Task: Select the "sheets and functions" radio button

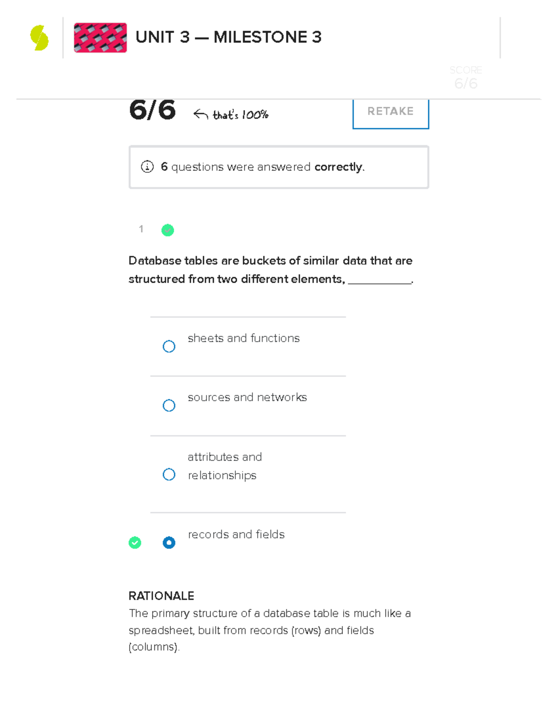Action: coord(169,346)
